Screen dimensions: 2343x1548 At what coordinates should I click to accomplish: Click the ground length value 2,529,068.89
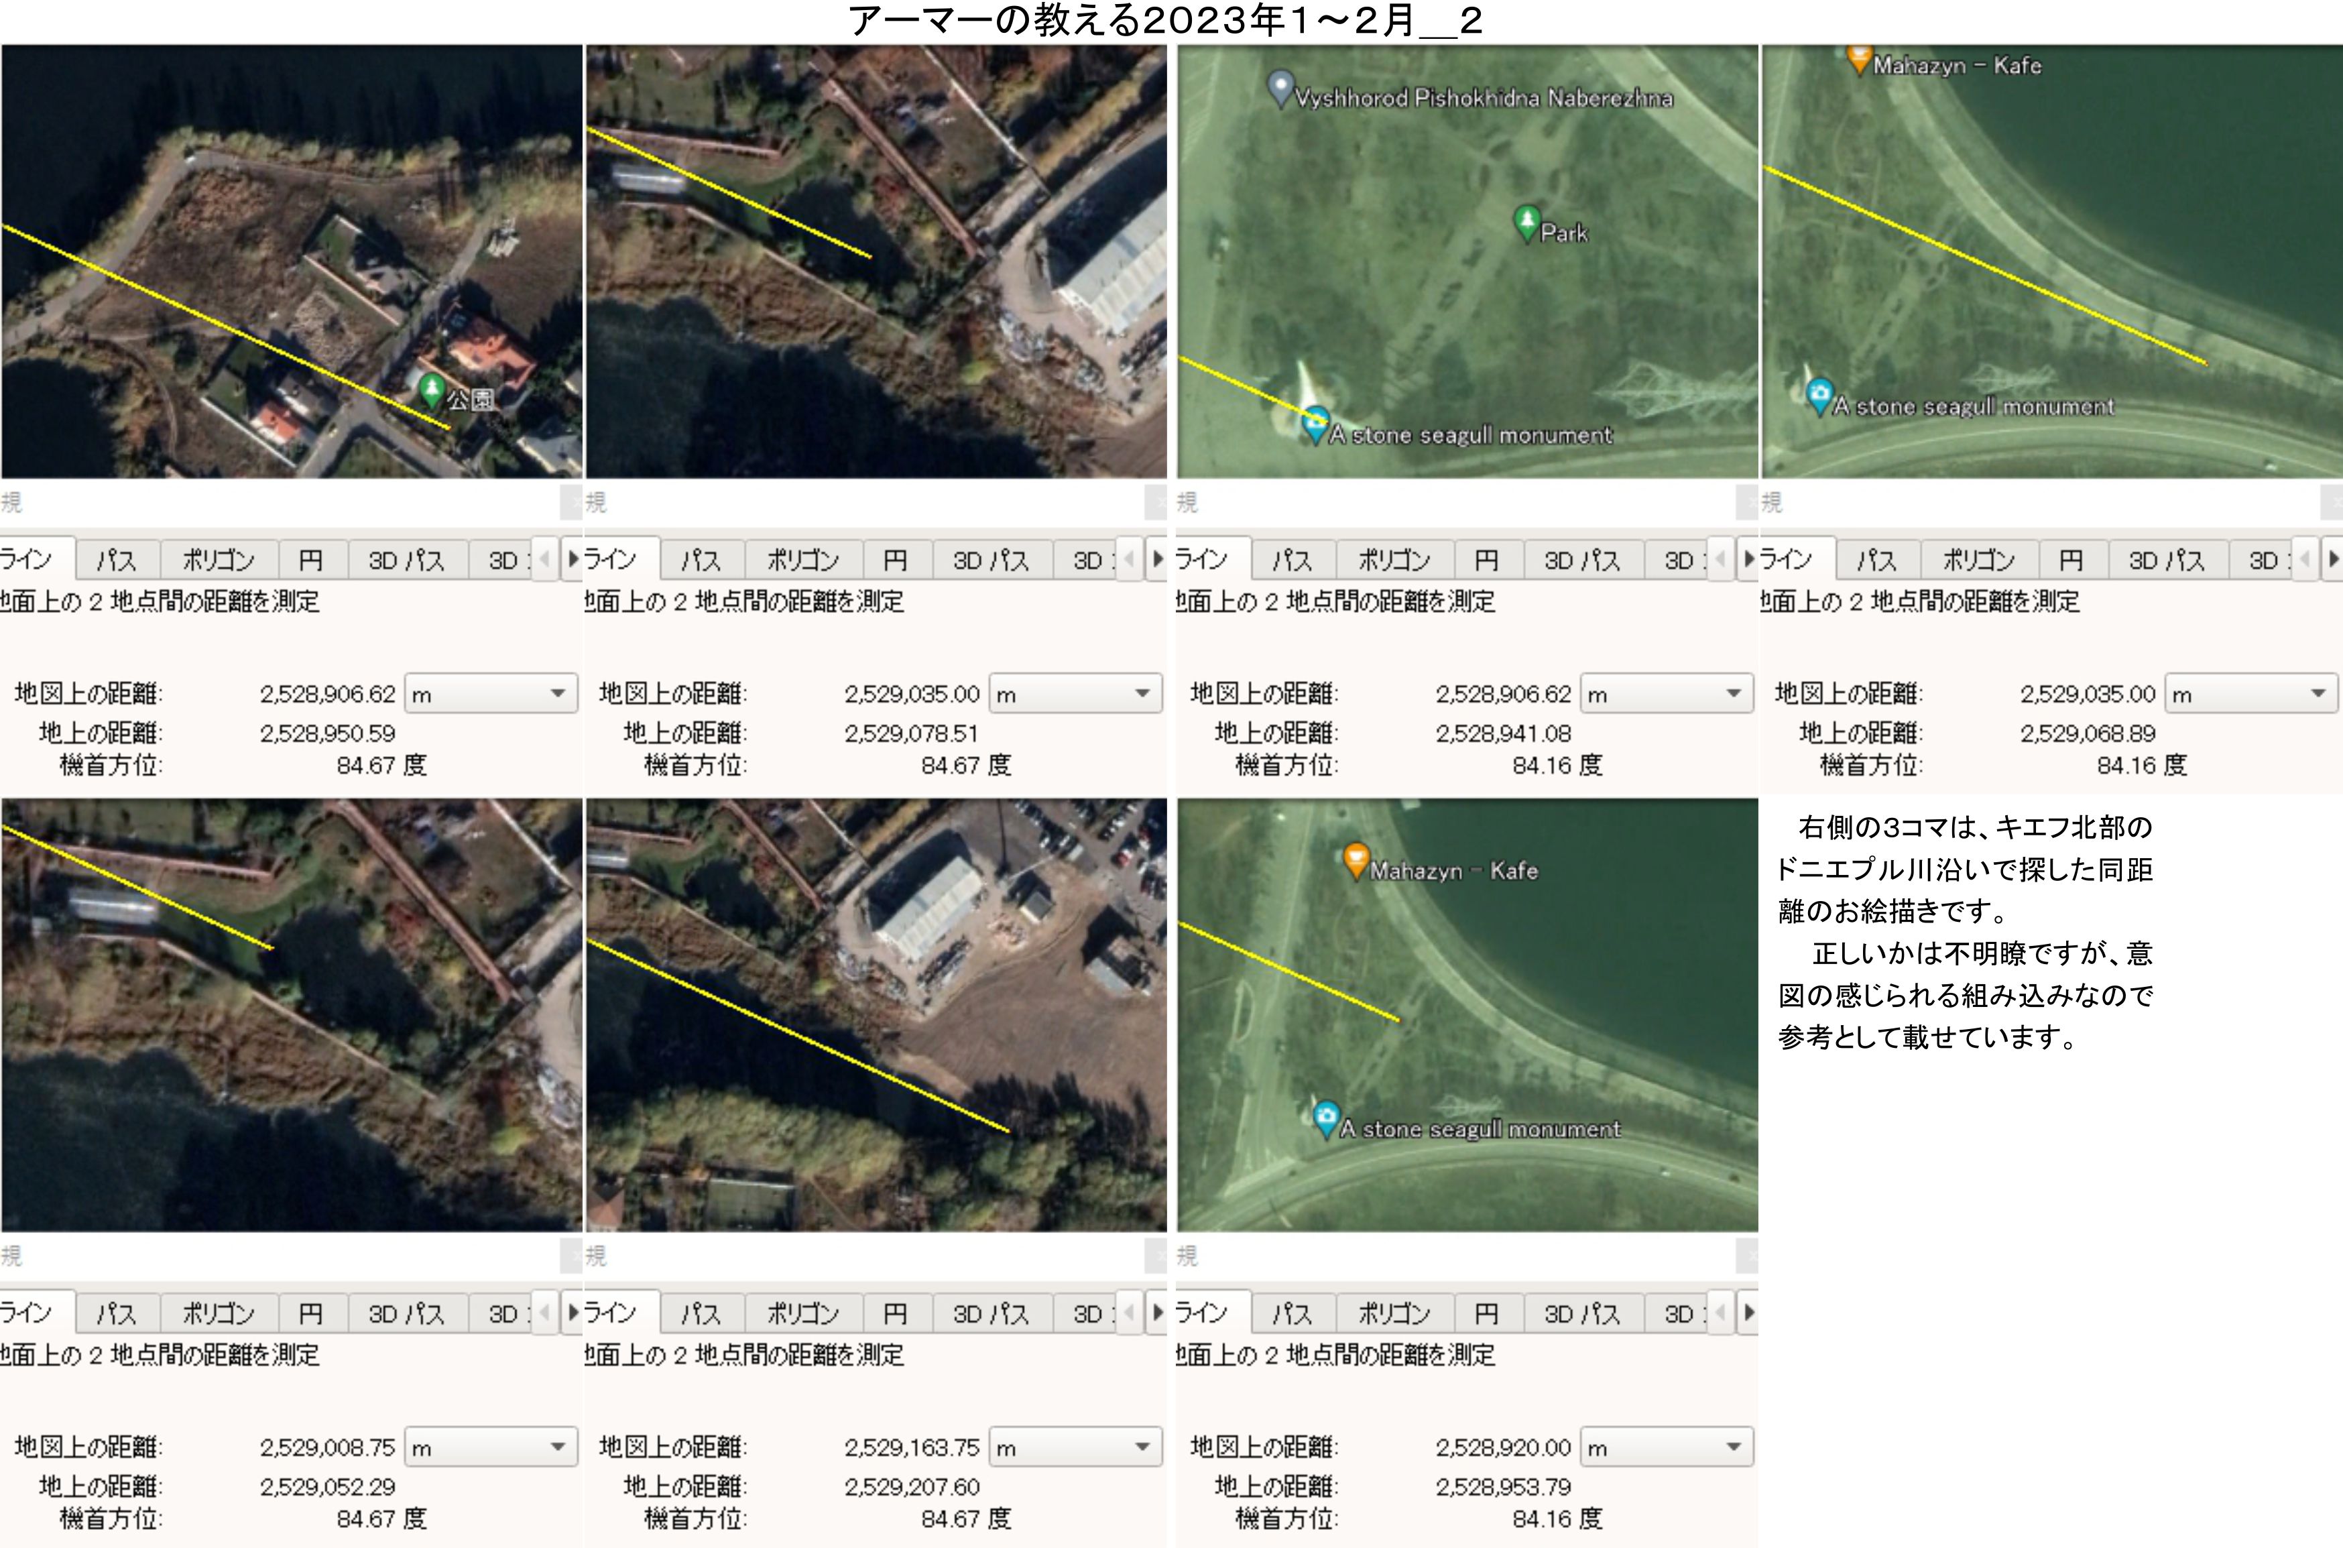tap(2088, 733)
